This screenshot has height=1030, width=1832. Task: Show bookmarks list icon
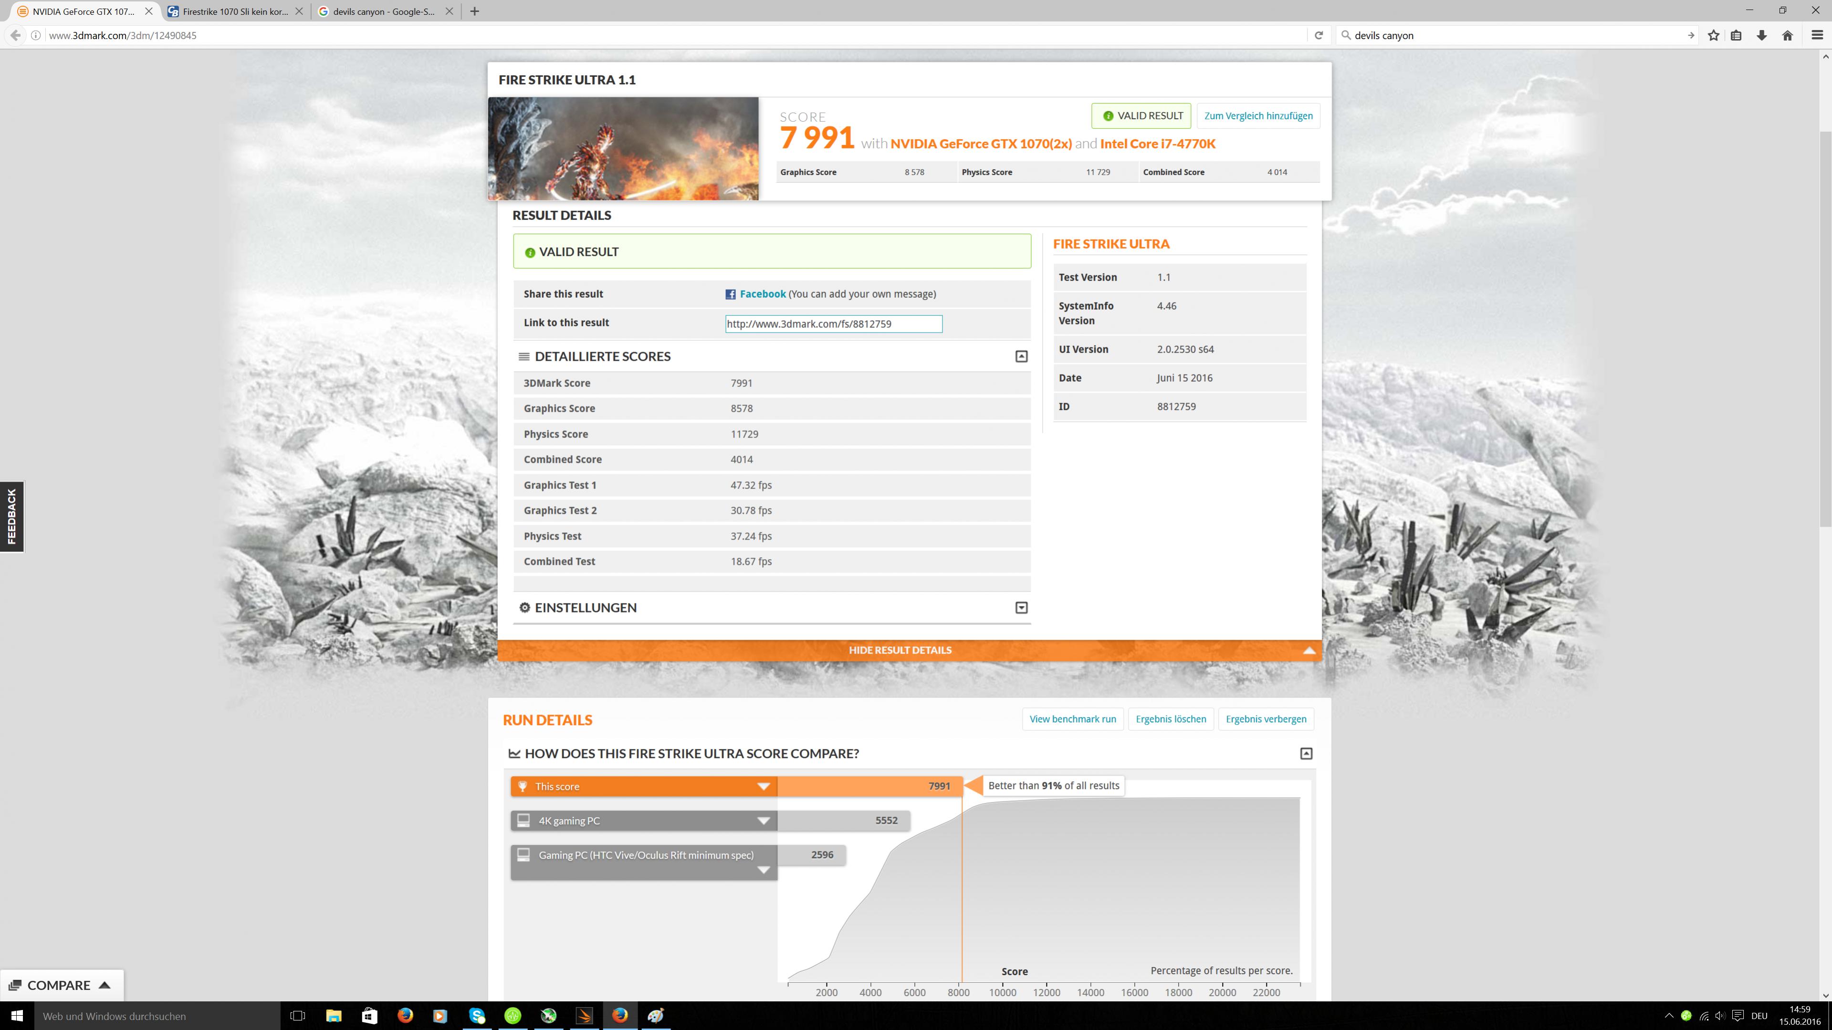[1737, 35]
